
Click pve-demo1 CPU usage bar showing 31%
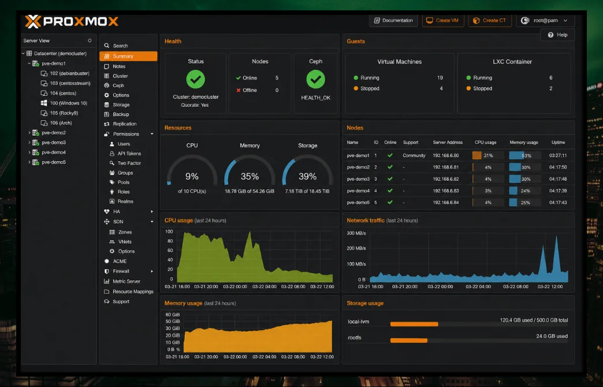[x=488, y=155]
